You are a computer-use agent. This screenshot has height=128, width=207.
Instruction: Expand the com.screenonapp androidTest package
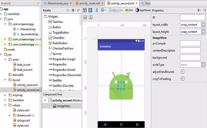[5, 39]
